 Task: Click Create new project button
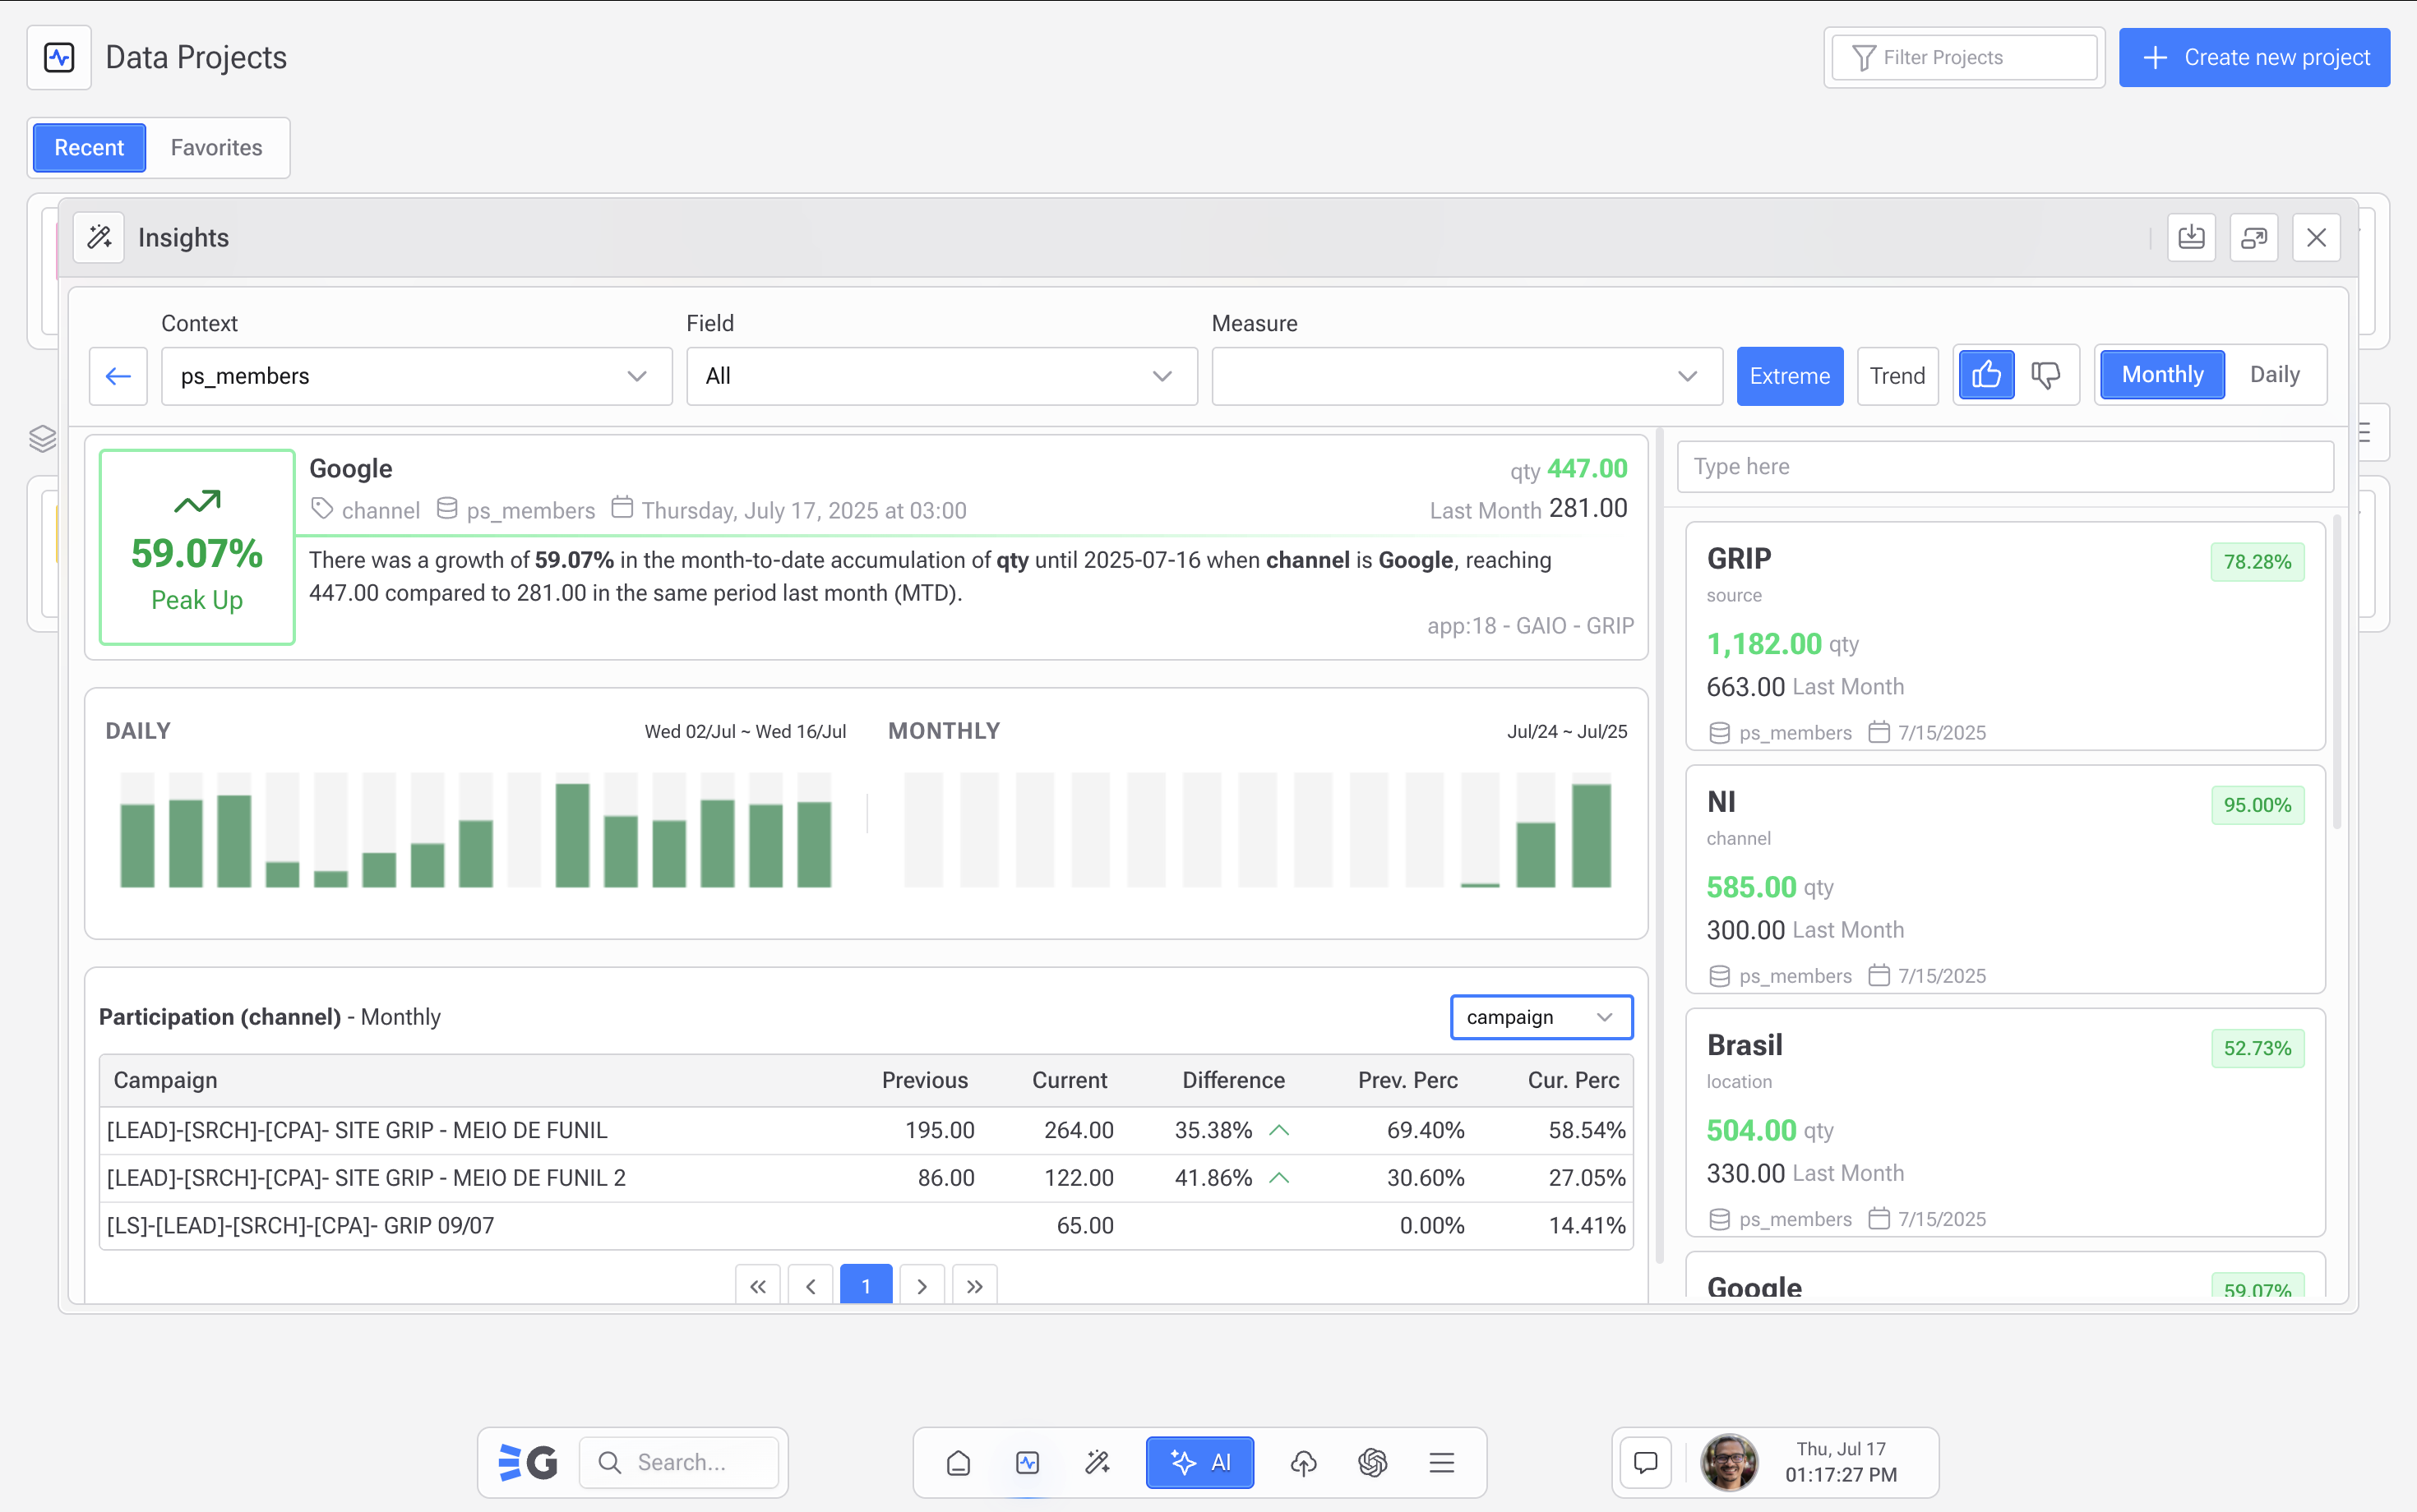2254,58
